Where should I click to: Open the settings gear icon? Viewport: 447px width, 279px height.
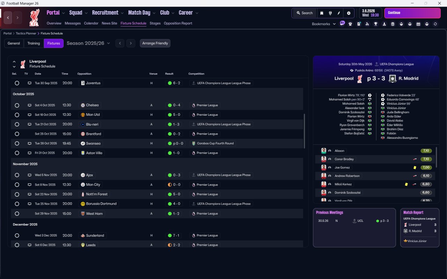pos(349,13)
